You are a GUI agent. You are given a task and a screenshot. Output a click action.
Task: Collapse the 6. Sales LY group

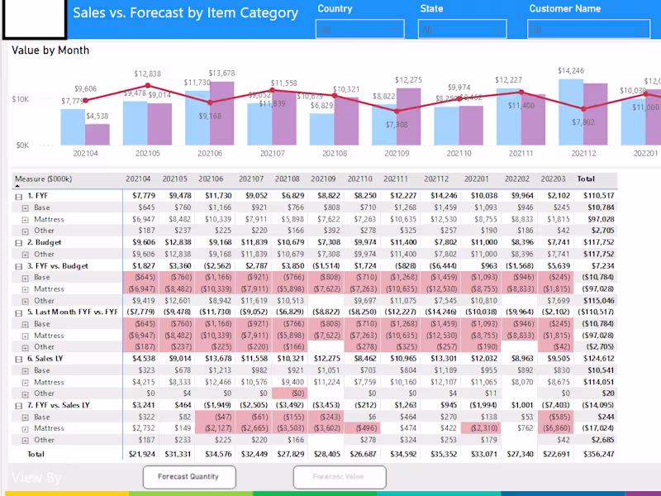[18, 360]
